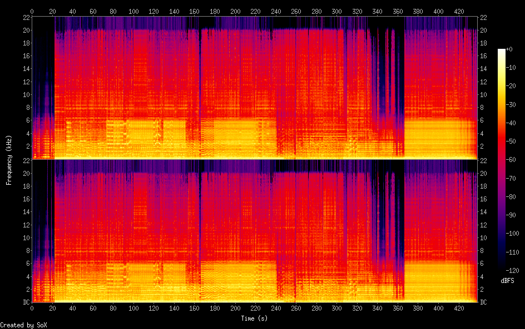Click the 'Time (s)' axis label
The image size is (525, 329).
click(x=254, y=318)
